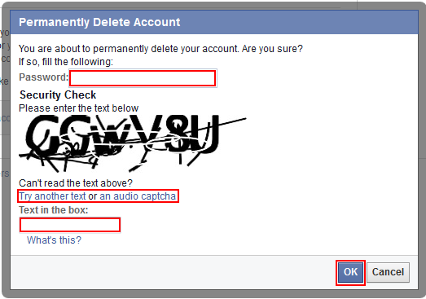The image size is (426, 299).
Task: Click the 'Can't read the text above?' line
Action: [76, 183]
